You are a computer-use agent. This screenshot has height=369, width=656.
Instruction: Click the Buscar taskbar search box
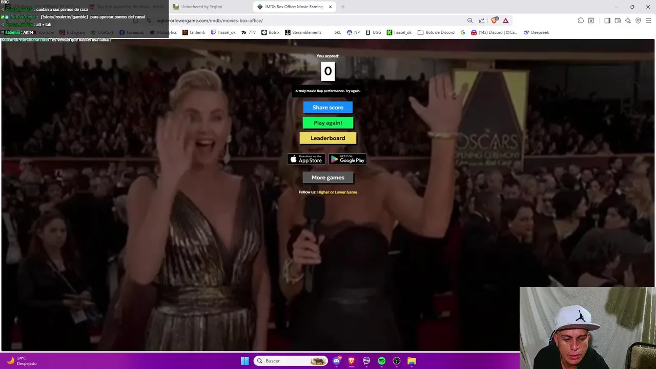tap(291, 361)
